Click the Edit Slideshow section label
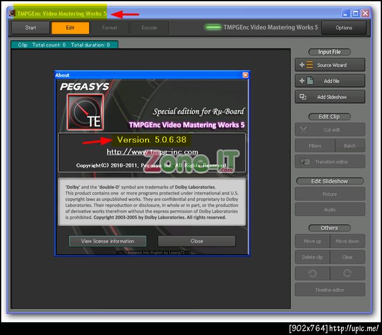382x335 pixels. coord(329,182)
